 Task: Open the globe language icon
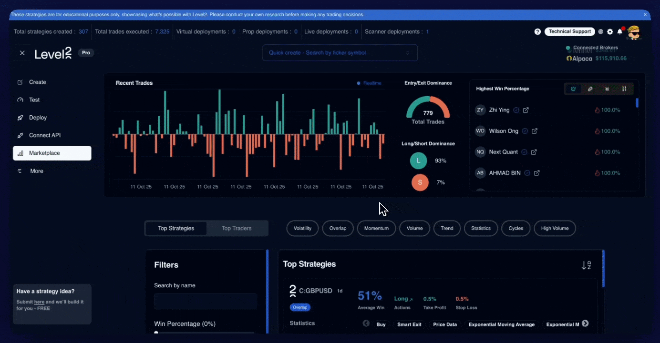[601, 32]
